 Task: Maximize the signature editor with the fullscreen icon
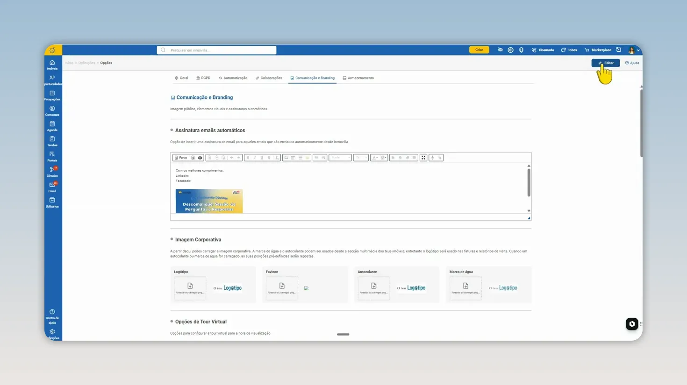[423, 158]
